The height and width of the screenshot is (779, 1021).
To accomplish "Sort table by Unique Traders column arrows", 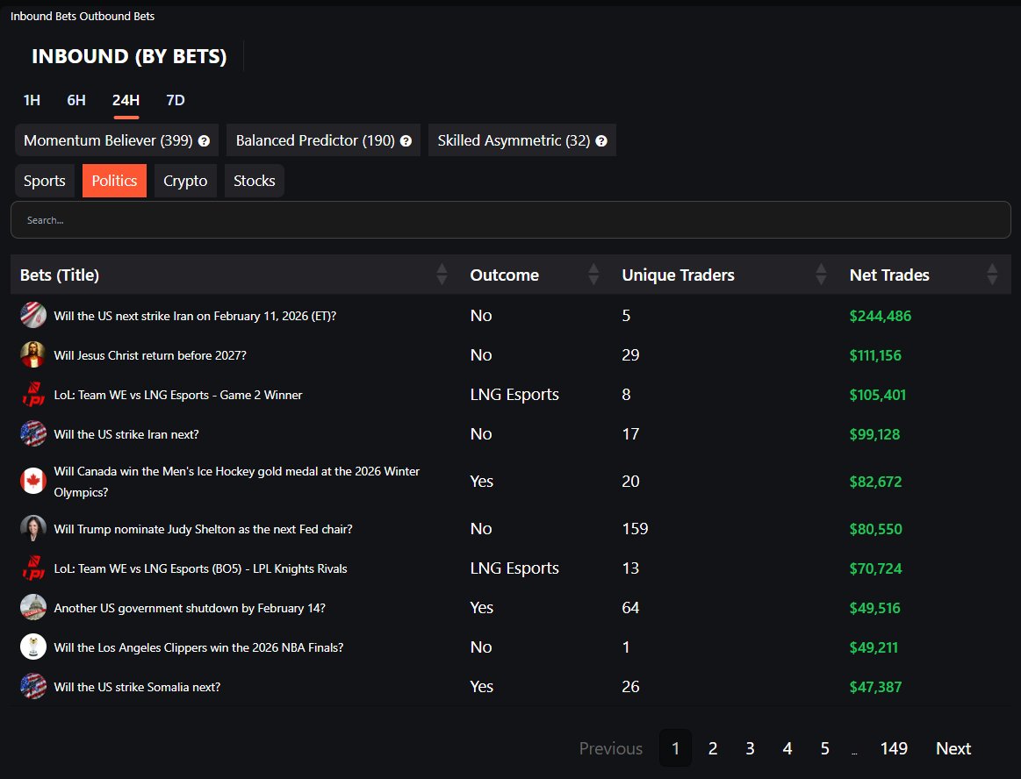I will tap(821, 275).
